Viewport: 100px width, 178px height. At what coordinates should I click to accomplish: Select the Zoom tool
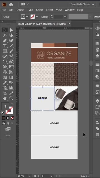click(11, 98)
